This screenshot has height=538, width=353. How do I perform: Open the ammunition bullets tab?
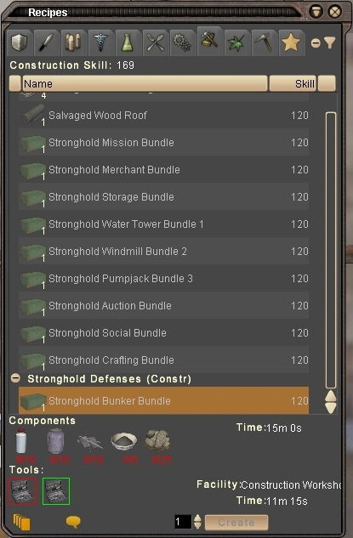point(73,42)
